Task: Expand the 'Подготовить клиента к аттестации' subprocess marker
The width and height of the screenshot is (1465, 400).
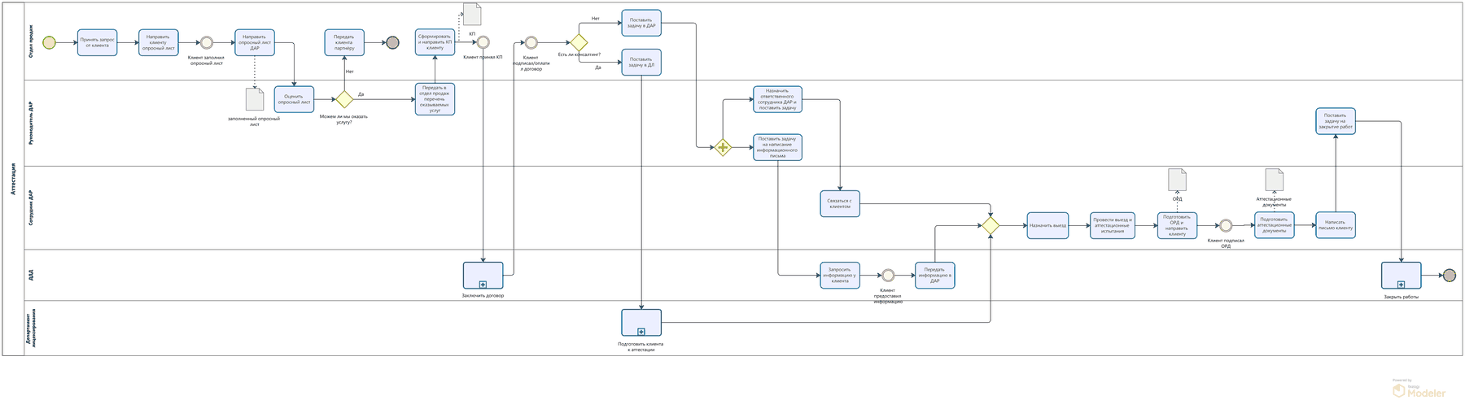Action: 641,332
